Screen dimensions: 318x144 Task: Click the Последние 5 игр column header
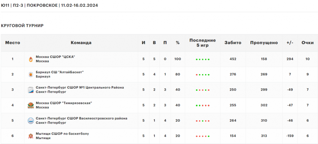(202, 43)
